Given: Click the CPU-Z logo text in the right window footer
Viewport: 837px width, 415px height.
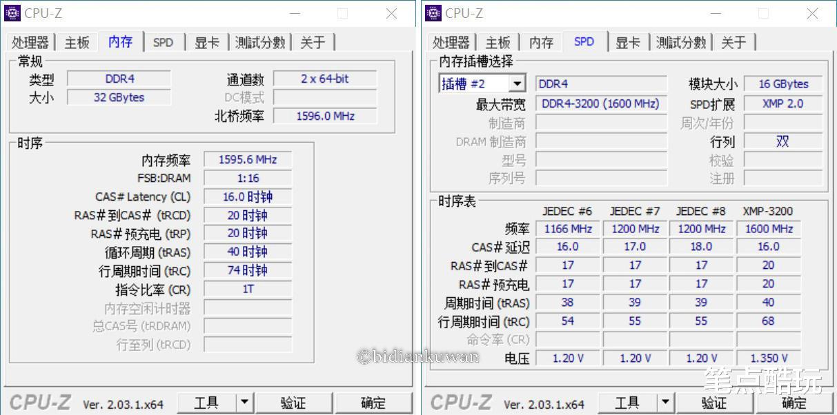Looking at the screenshot, I should (460, 402).
